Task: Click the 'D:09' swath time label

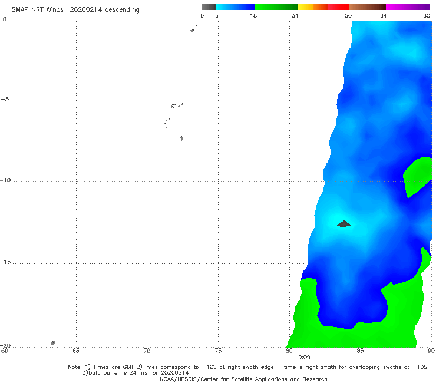Action: 304,358
